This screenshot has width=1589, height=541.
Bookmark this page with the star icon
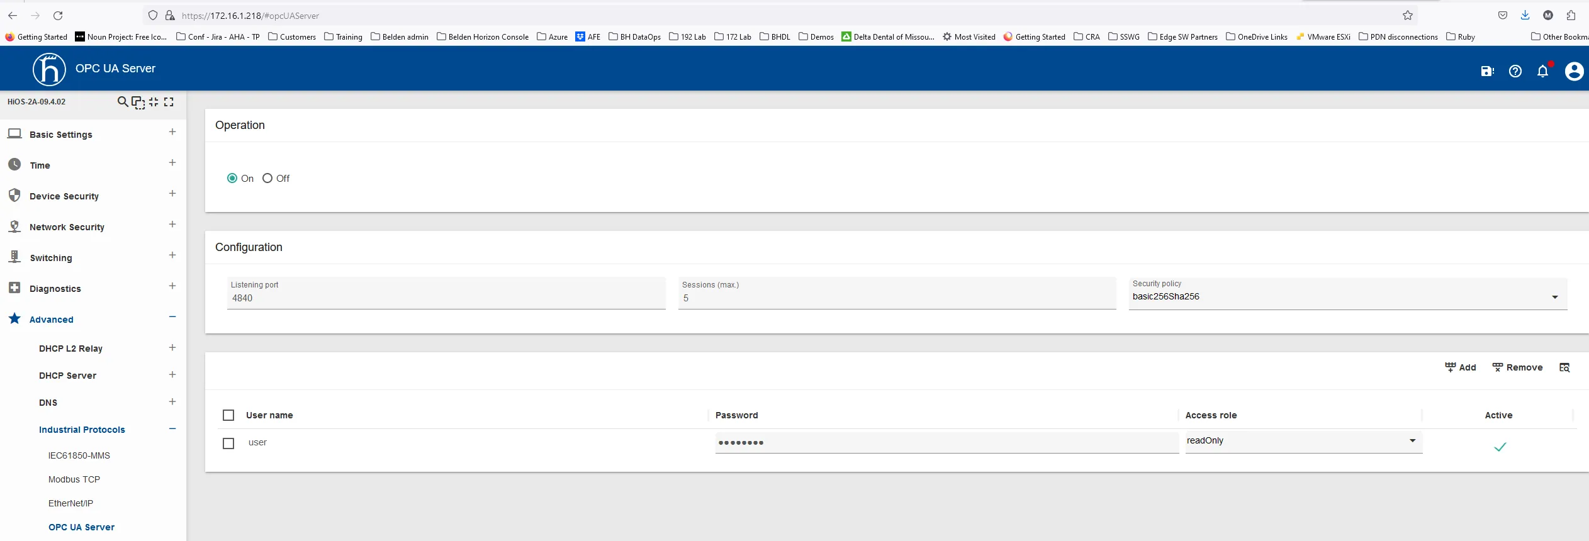pos(1408,15)
